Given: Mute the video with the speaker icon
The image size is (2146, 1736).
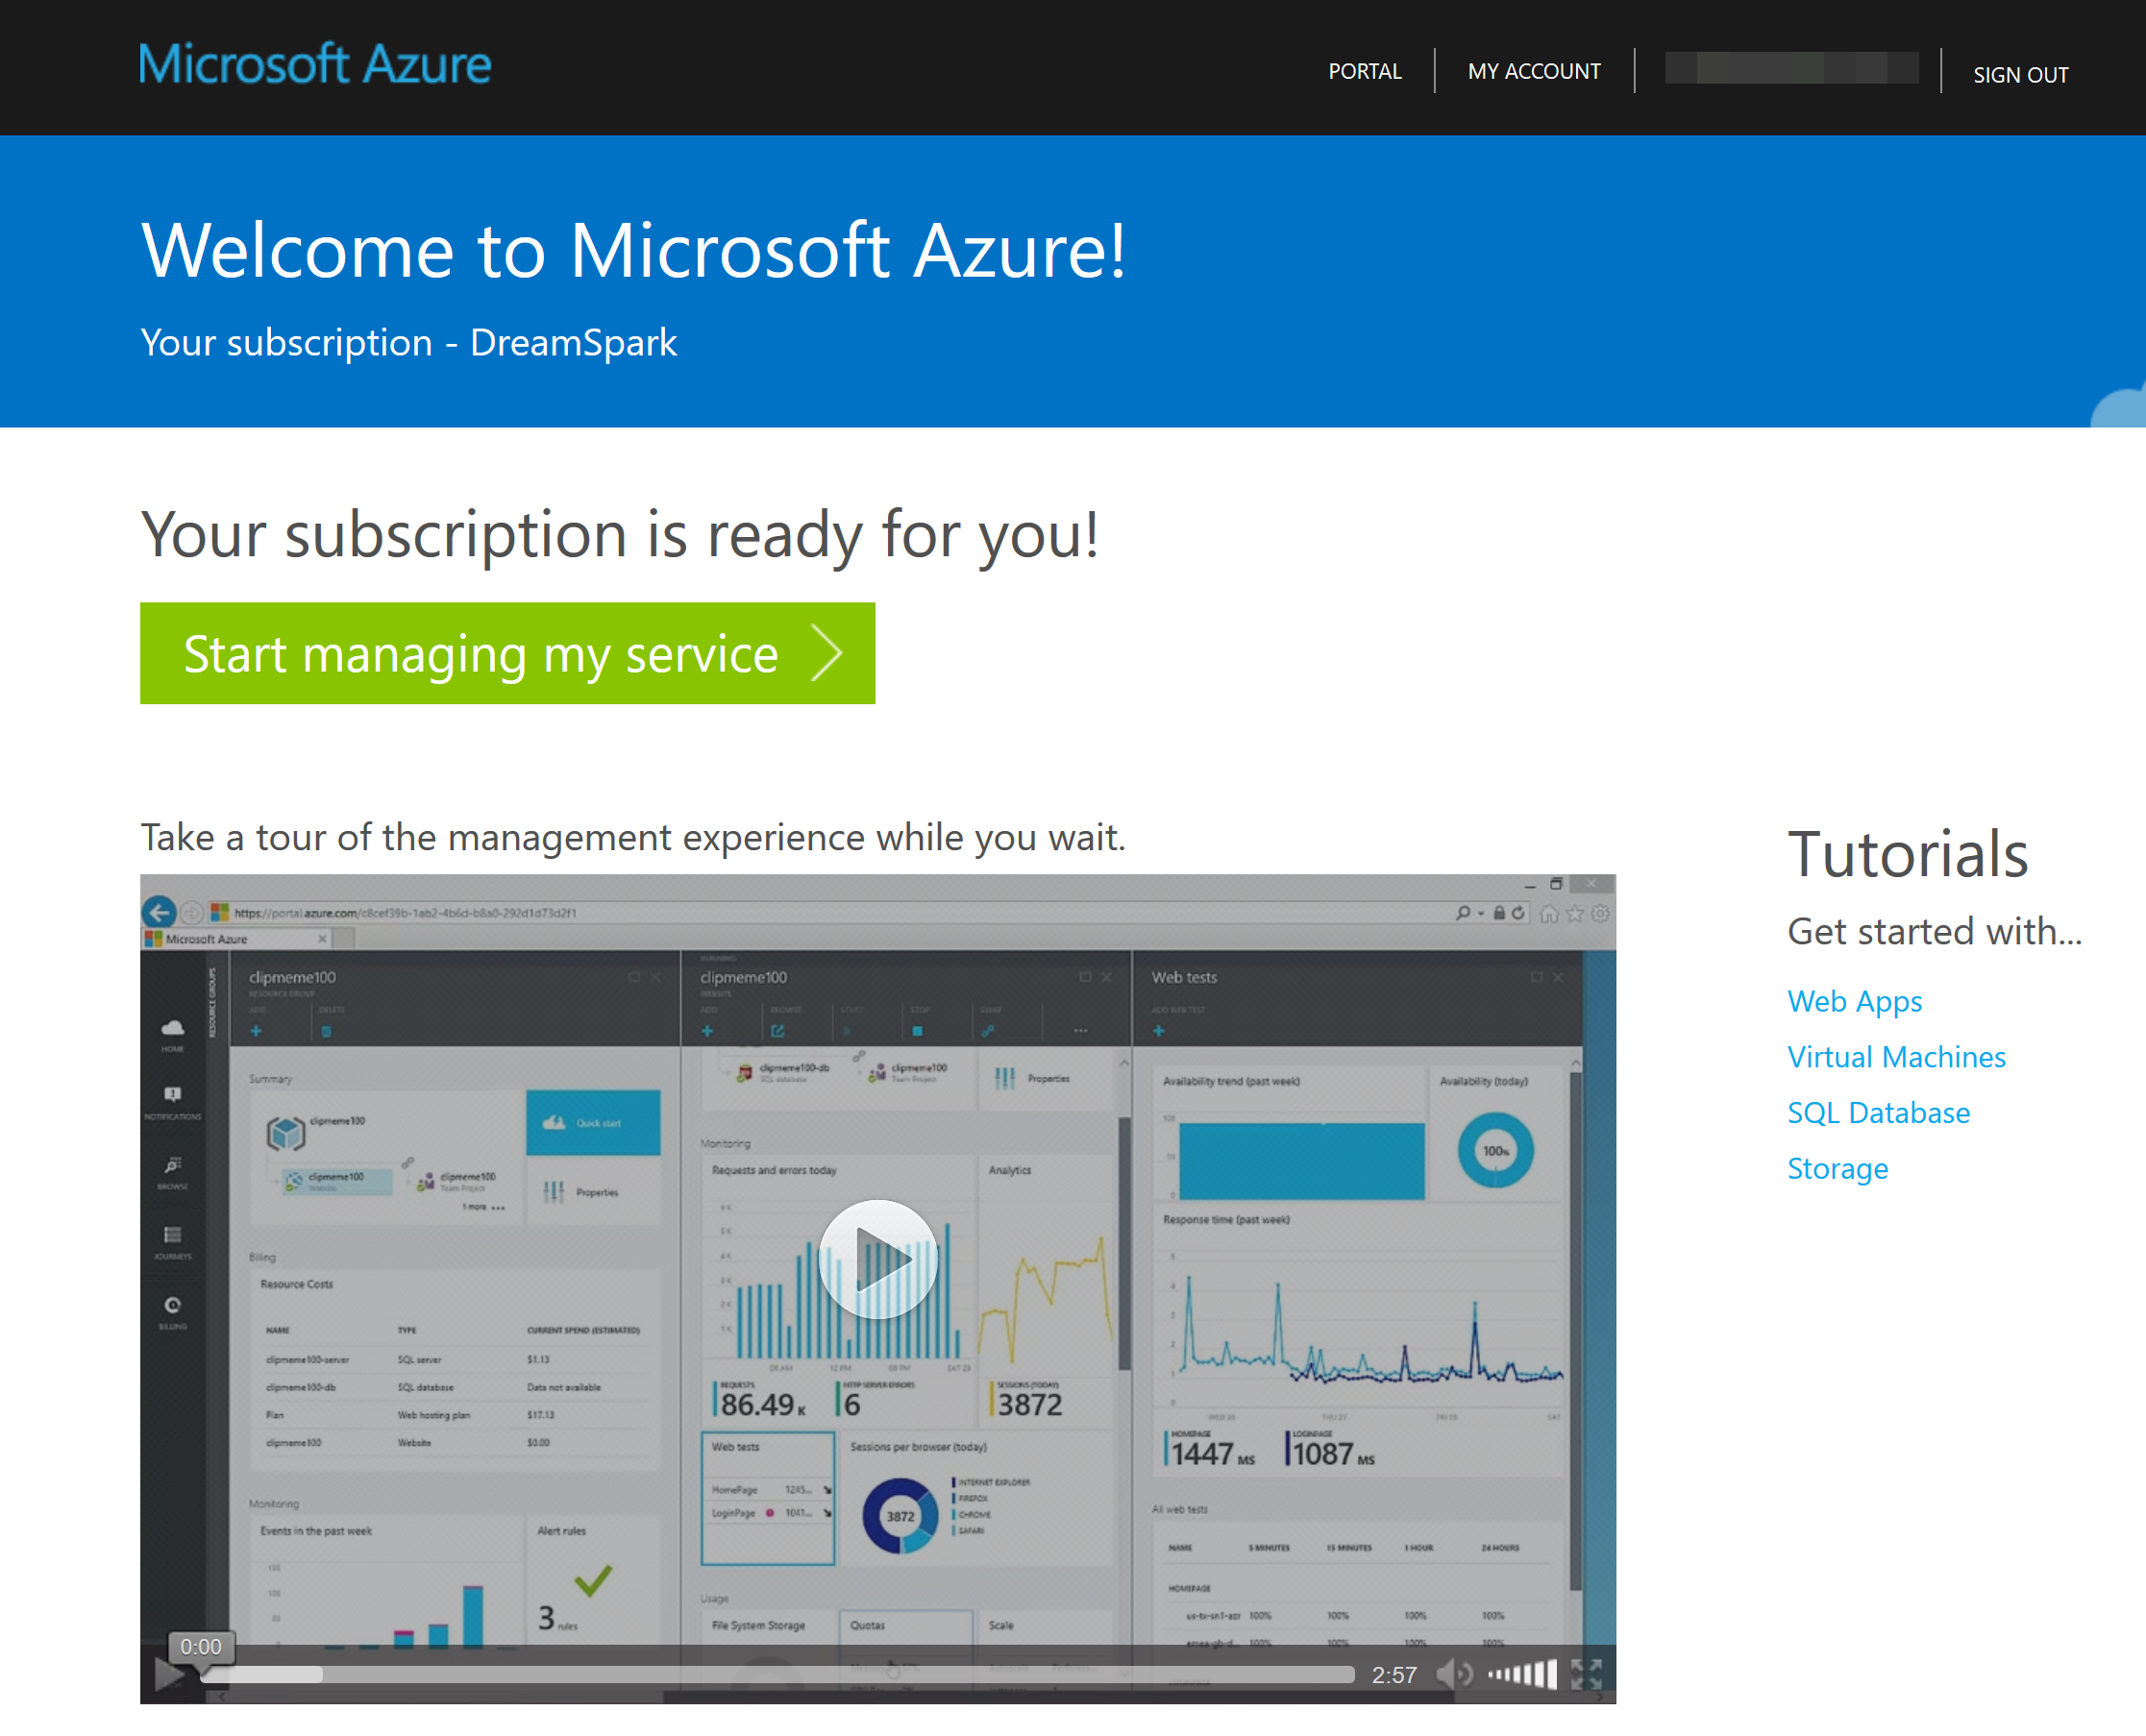Looking at the screenshot, I should tap(1454, 1674).
